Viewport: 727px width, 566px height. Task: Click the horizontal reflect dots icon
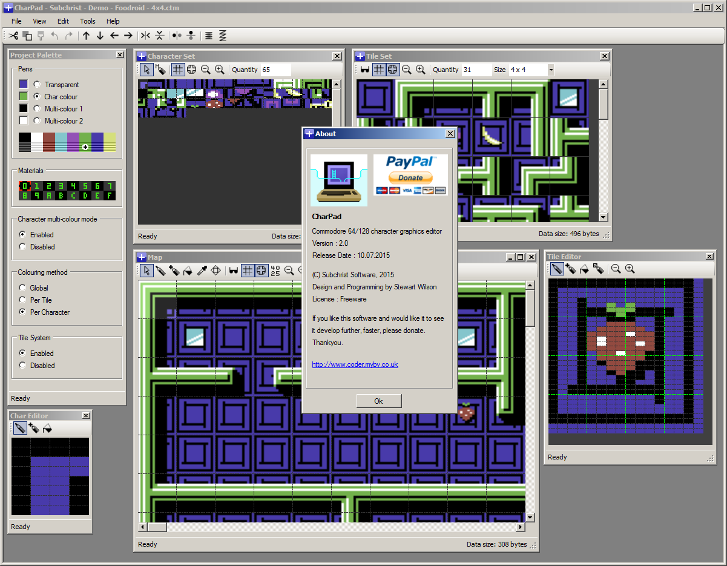tap(177, 36)
